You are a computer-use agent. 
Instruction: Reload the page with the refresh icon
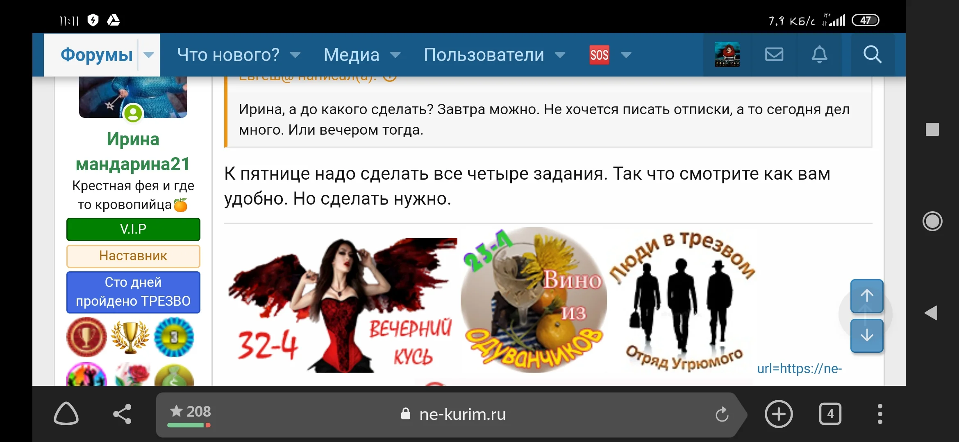point(722,414)
